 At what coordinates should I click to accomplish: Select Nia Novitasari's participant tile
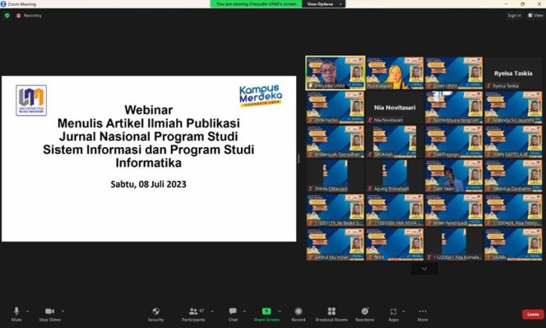pyautogui.click(x=395, y=107)
